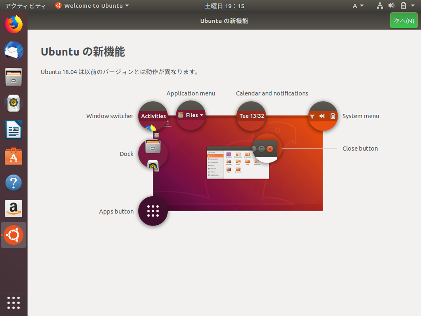Viewport: 421px width, 316px height.
Task: Click the Activities circle in the illustration
Action: pos(153,116)
